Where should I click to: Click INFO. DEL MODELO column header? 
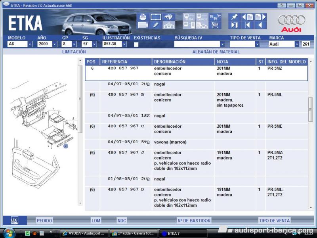click(286, 62)
